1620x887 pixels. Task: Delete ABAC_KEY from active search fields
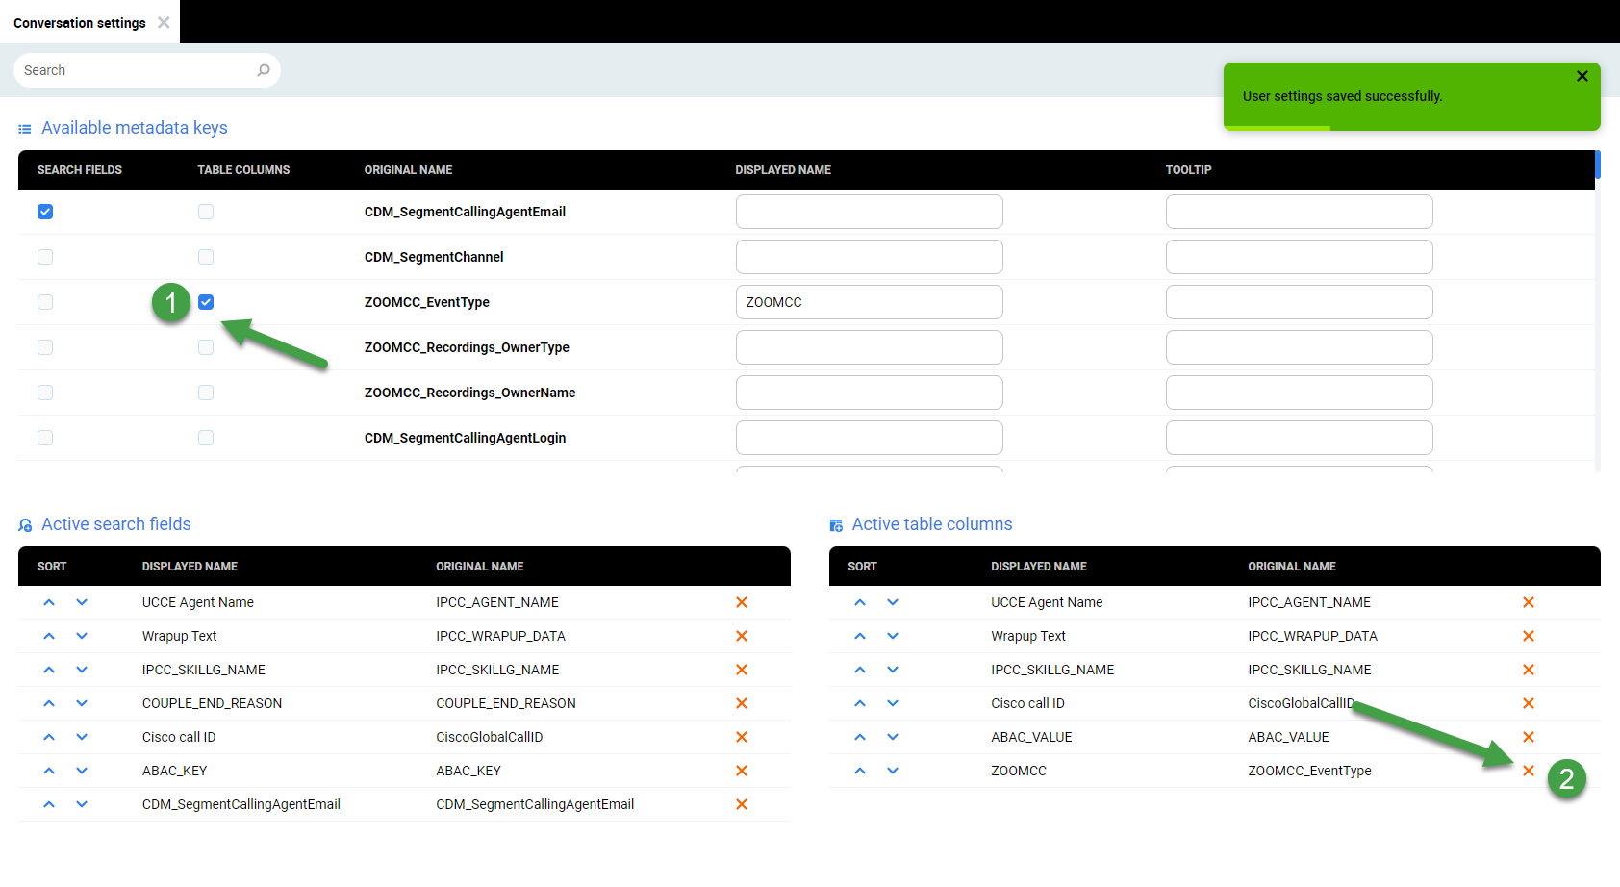coord(742,771)
